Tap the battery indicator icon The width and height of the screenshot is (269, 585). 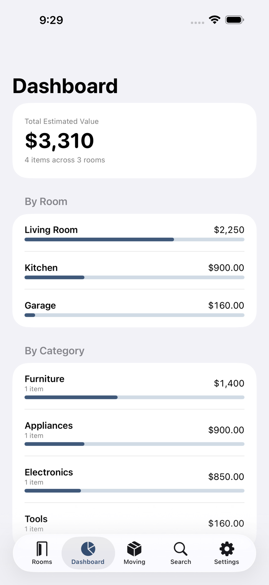235,20
